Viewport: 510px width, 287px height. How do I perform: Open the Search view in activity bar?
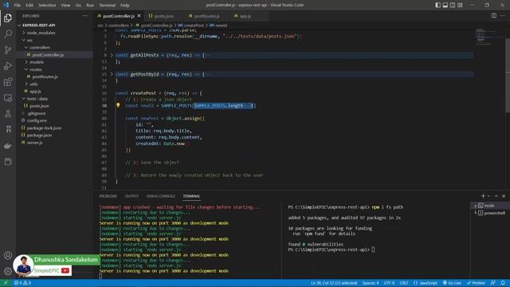click(x=8, y=33)
